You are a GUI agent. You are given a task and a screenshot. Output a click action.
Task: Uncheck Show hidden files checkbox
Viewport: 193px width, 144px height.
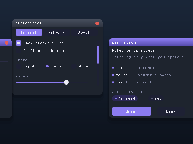coord(18,43)
